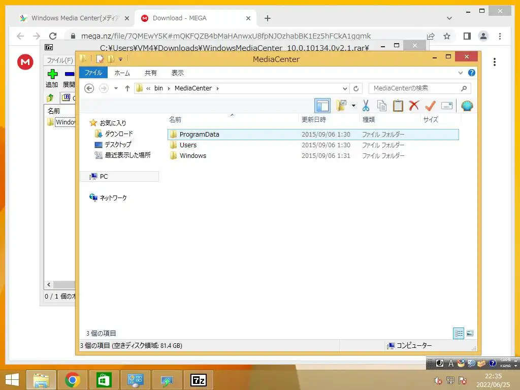The image size is (520, 390).
Task: Toggle the navigation pane layout icon
Action: [x=322, y=106]
